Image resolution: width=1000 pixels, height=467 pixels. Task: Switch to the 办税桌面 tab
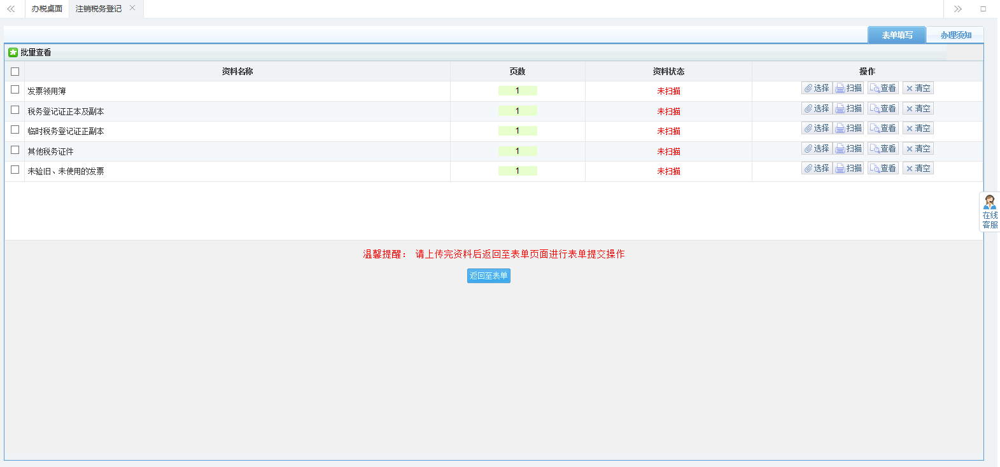tap(47, 9)
